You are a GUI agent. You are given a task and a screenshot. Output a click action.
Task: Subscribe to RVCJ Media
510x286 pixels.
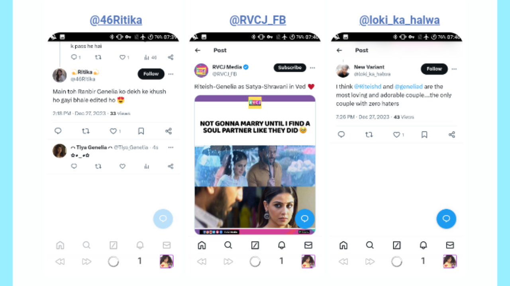point(290,68)
